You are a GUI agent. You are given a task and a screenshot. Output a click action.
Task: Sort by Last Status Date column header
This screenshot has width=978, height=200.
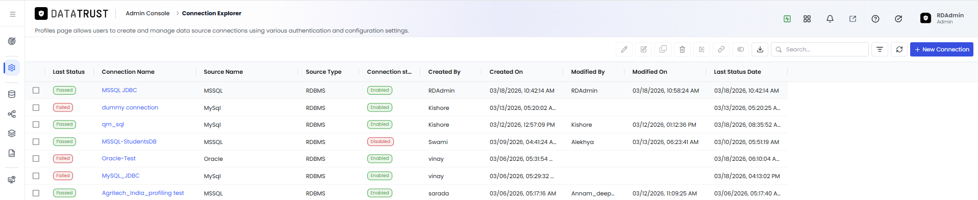pyautogui.click(x=737, y=72)
